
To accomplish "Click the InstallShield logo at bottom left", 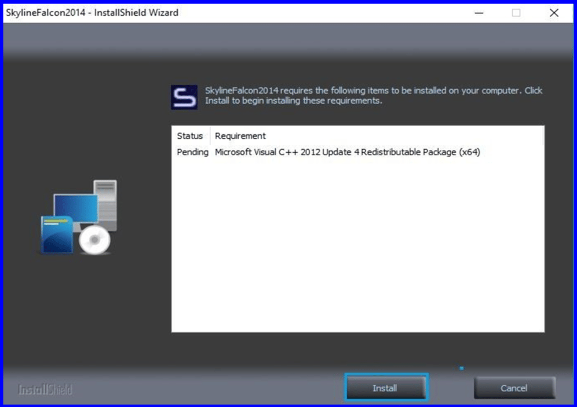I will [46, 389].
